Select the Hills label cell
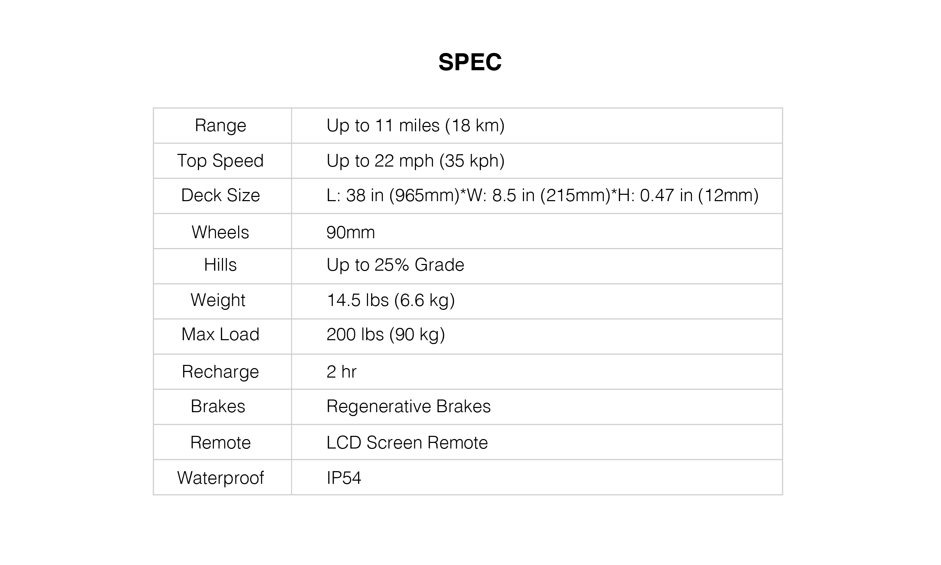The image size is (941, 565). click(x=222, y=266)
